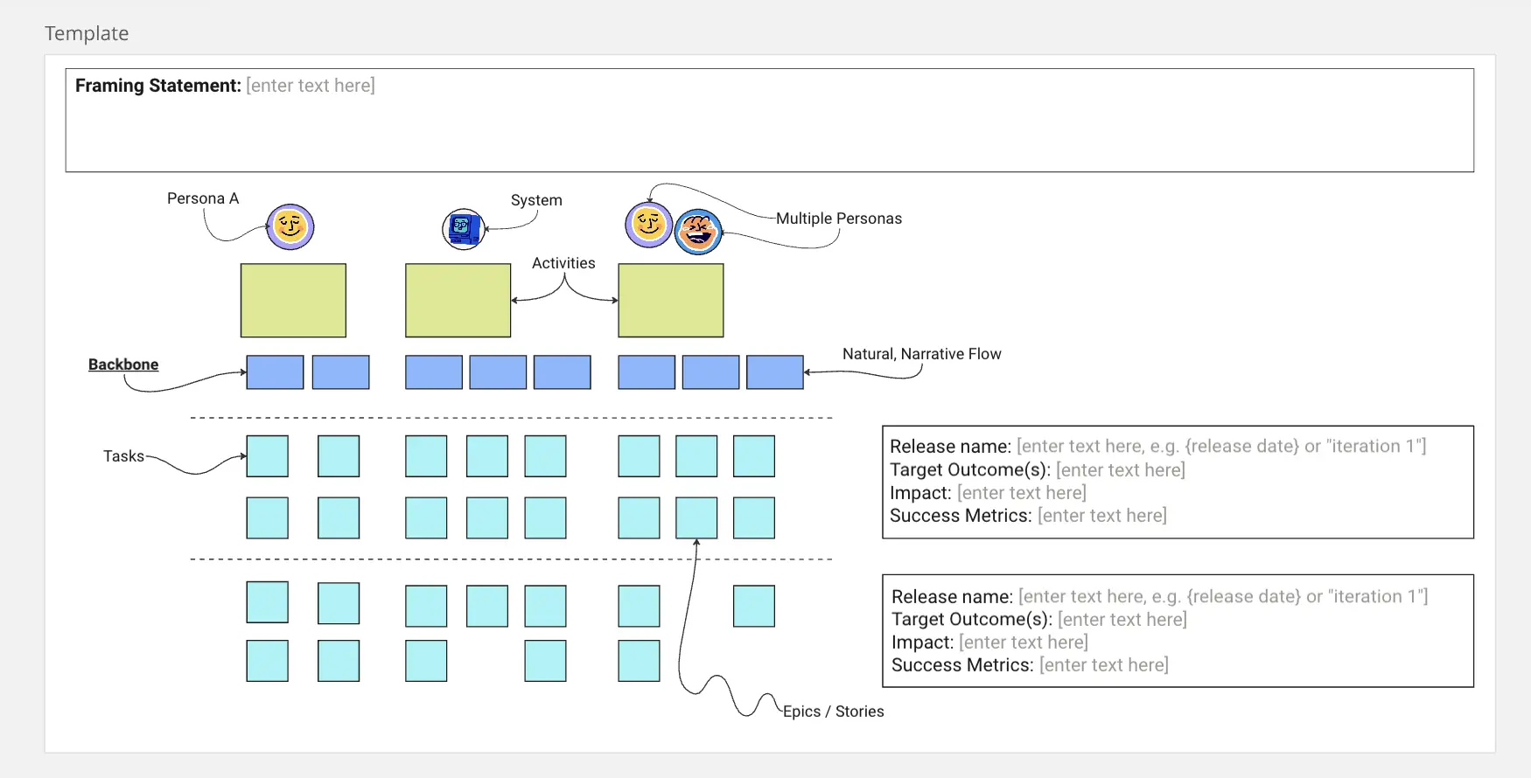Select the cyan box Epics / Stories arrow points to
Screen dimensions: 1531x778
tap(696, 518)
